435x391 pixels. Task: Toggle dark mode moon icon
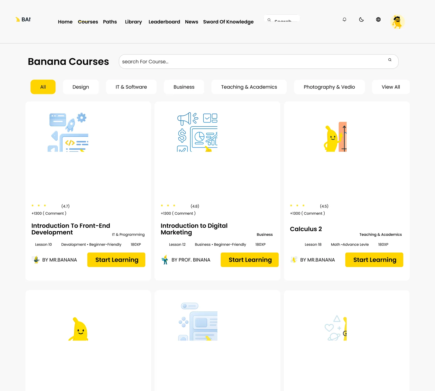pos(361,20)
